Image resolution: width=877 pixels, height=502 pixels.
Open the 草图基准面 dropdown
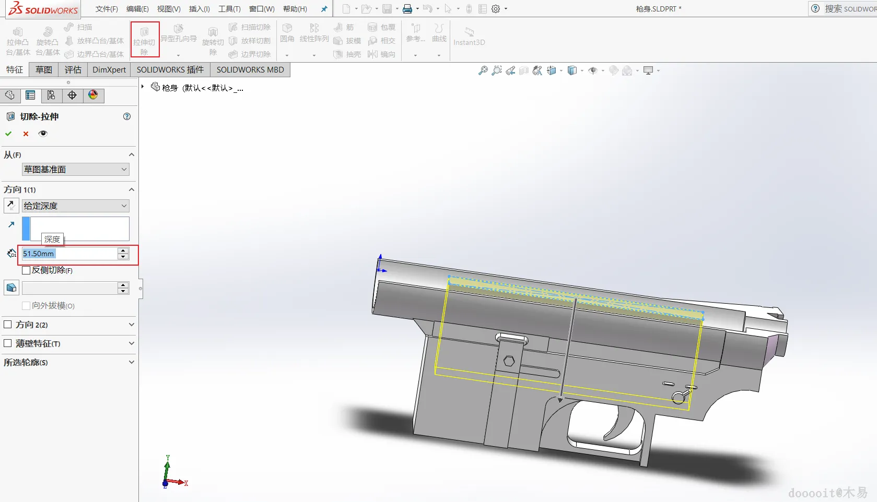[75, 170]
